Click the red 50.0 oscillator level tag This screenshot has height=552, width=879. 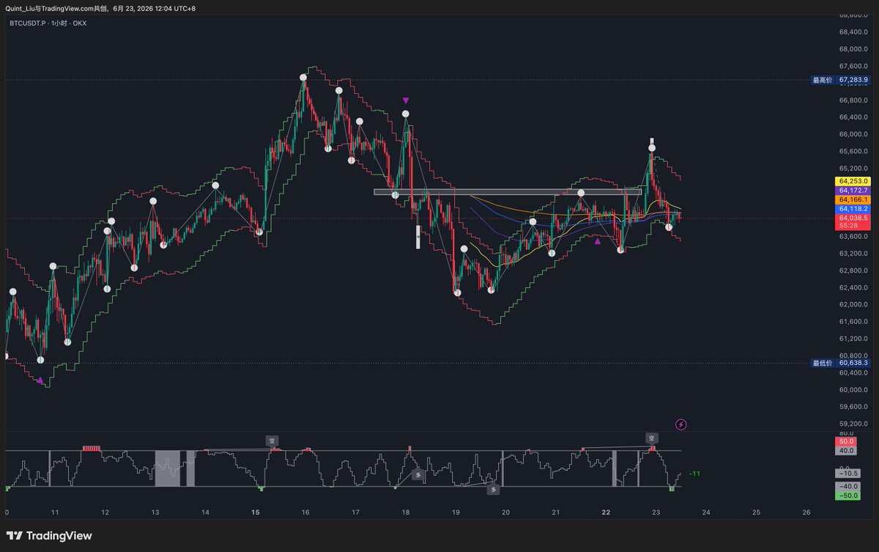click(x=848, y=442)
